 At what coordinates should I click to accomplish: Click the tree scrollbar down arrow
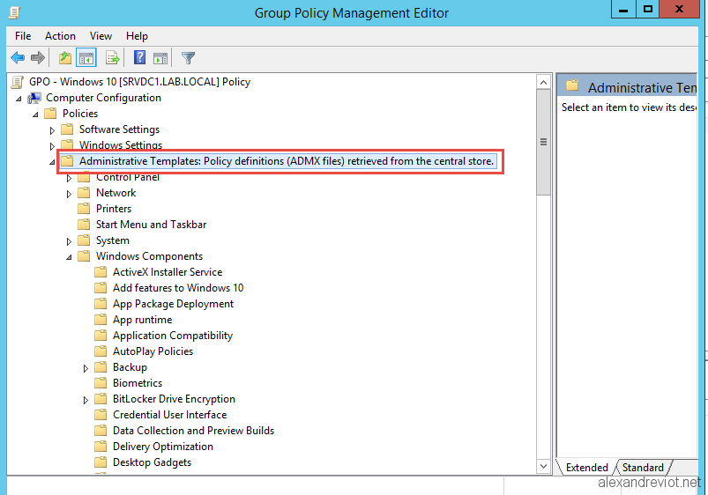click(x=544, y=466)
